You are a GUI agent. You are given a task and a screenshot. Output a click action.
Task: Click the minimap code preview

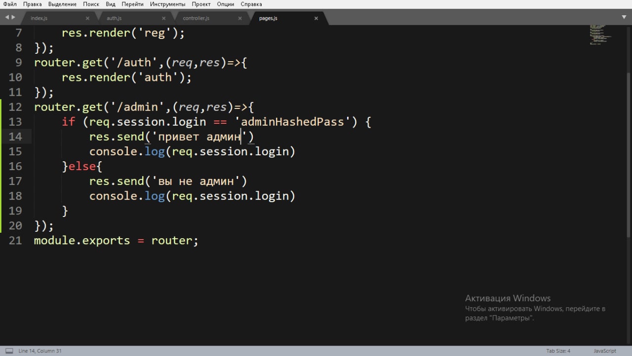pos(600,34)
